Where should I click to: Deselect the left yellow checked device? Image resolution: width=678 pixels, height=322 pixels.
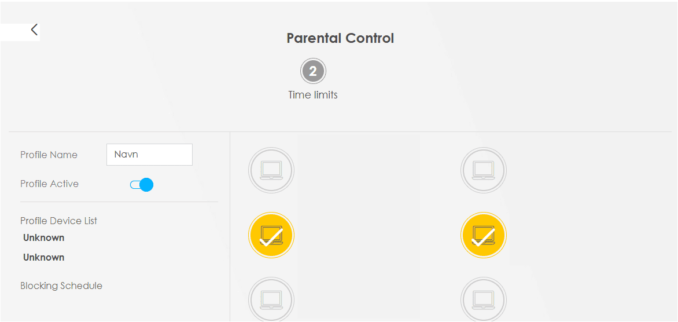point(271,236)
